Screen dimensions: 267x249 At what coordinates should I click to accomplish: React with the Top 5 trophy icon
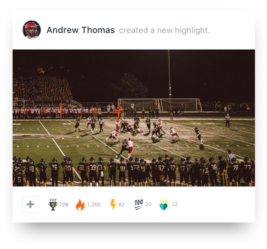coord(53,205)
